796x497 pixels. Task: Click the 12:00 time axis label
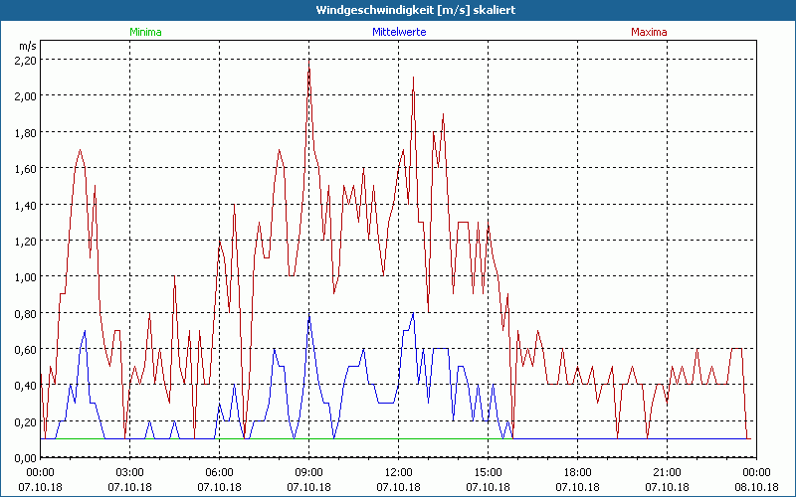tap(398, 472)
